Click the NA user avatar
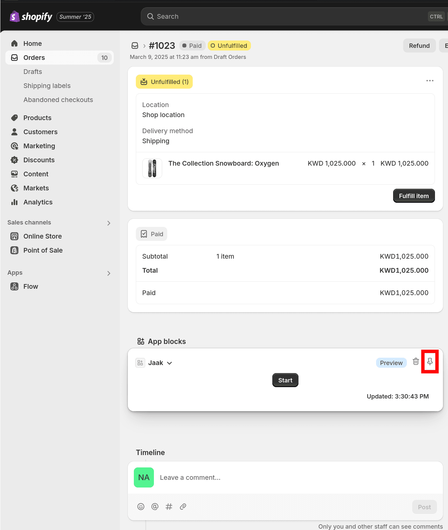The width and height of the screenshot is (448, 530). [x=144, y=477]
